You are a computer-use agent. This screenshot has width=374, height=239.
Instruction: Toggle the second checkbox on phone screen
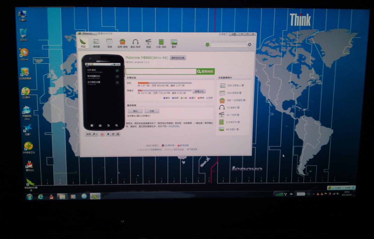click(x=117, y=77)
